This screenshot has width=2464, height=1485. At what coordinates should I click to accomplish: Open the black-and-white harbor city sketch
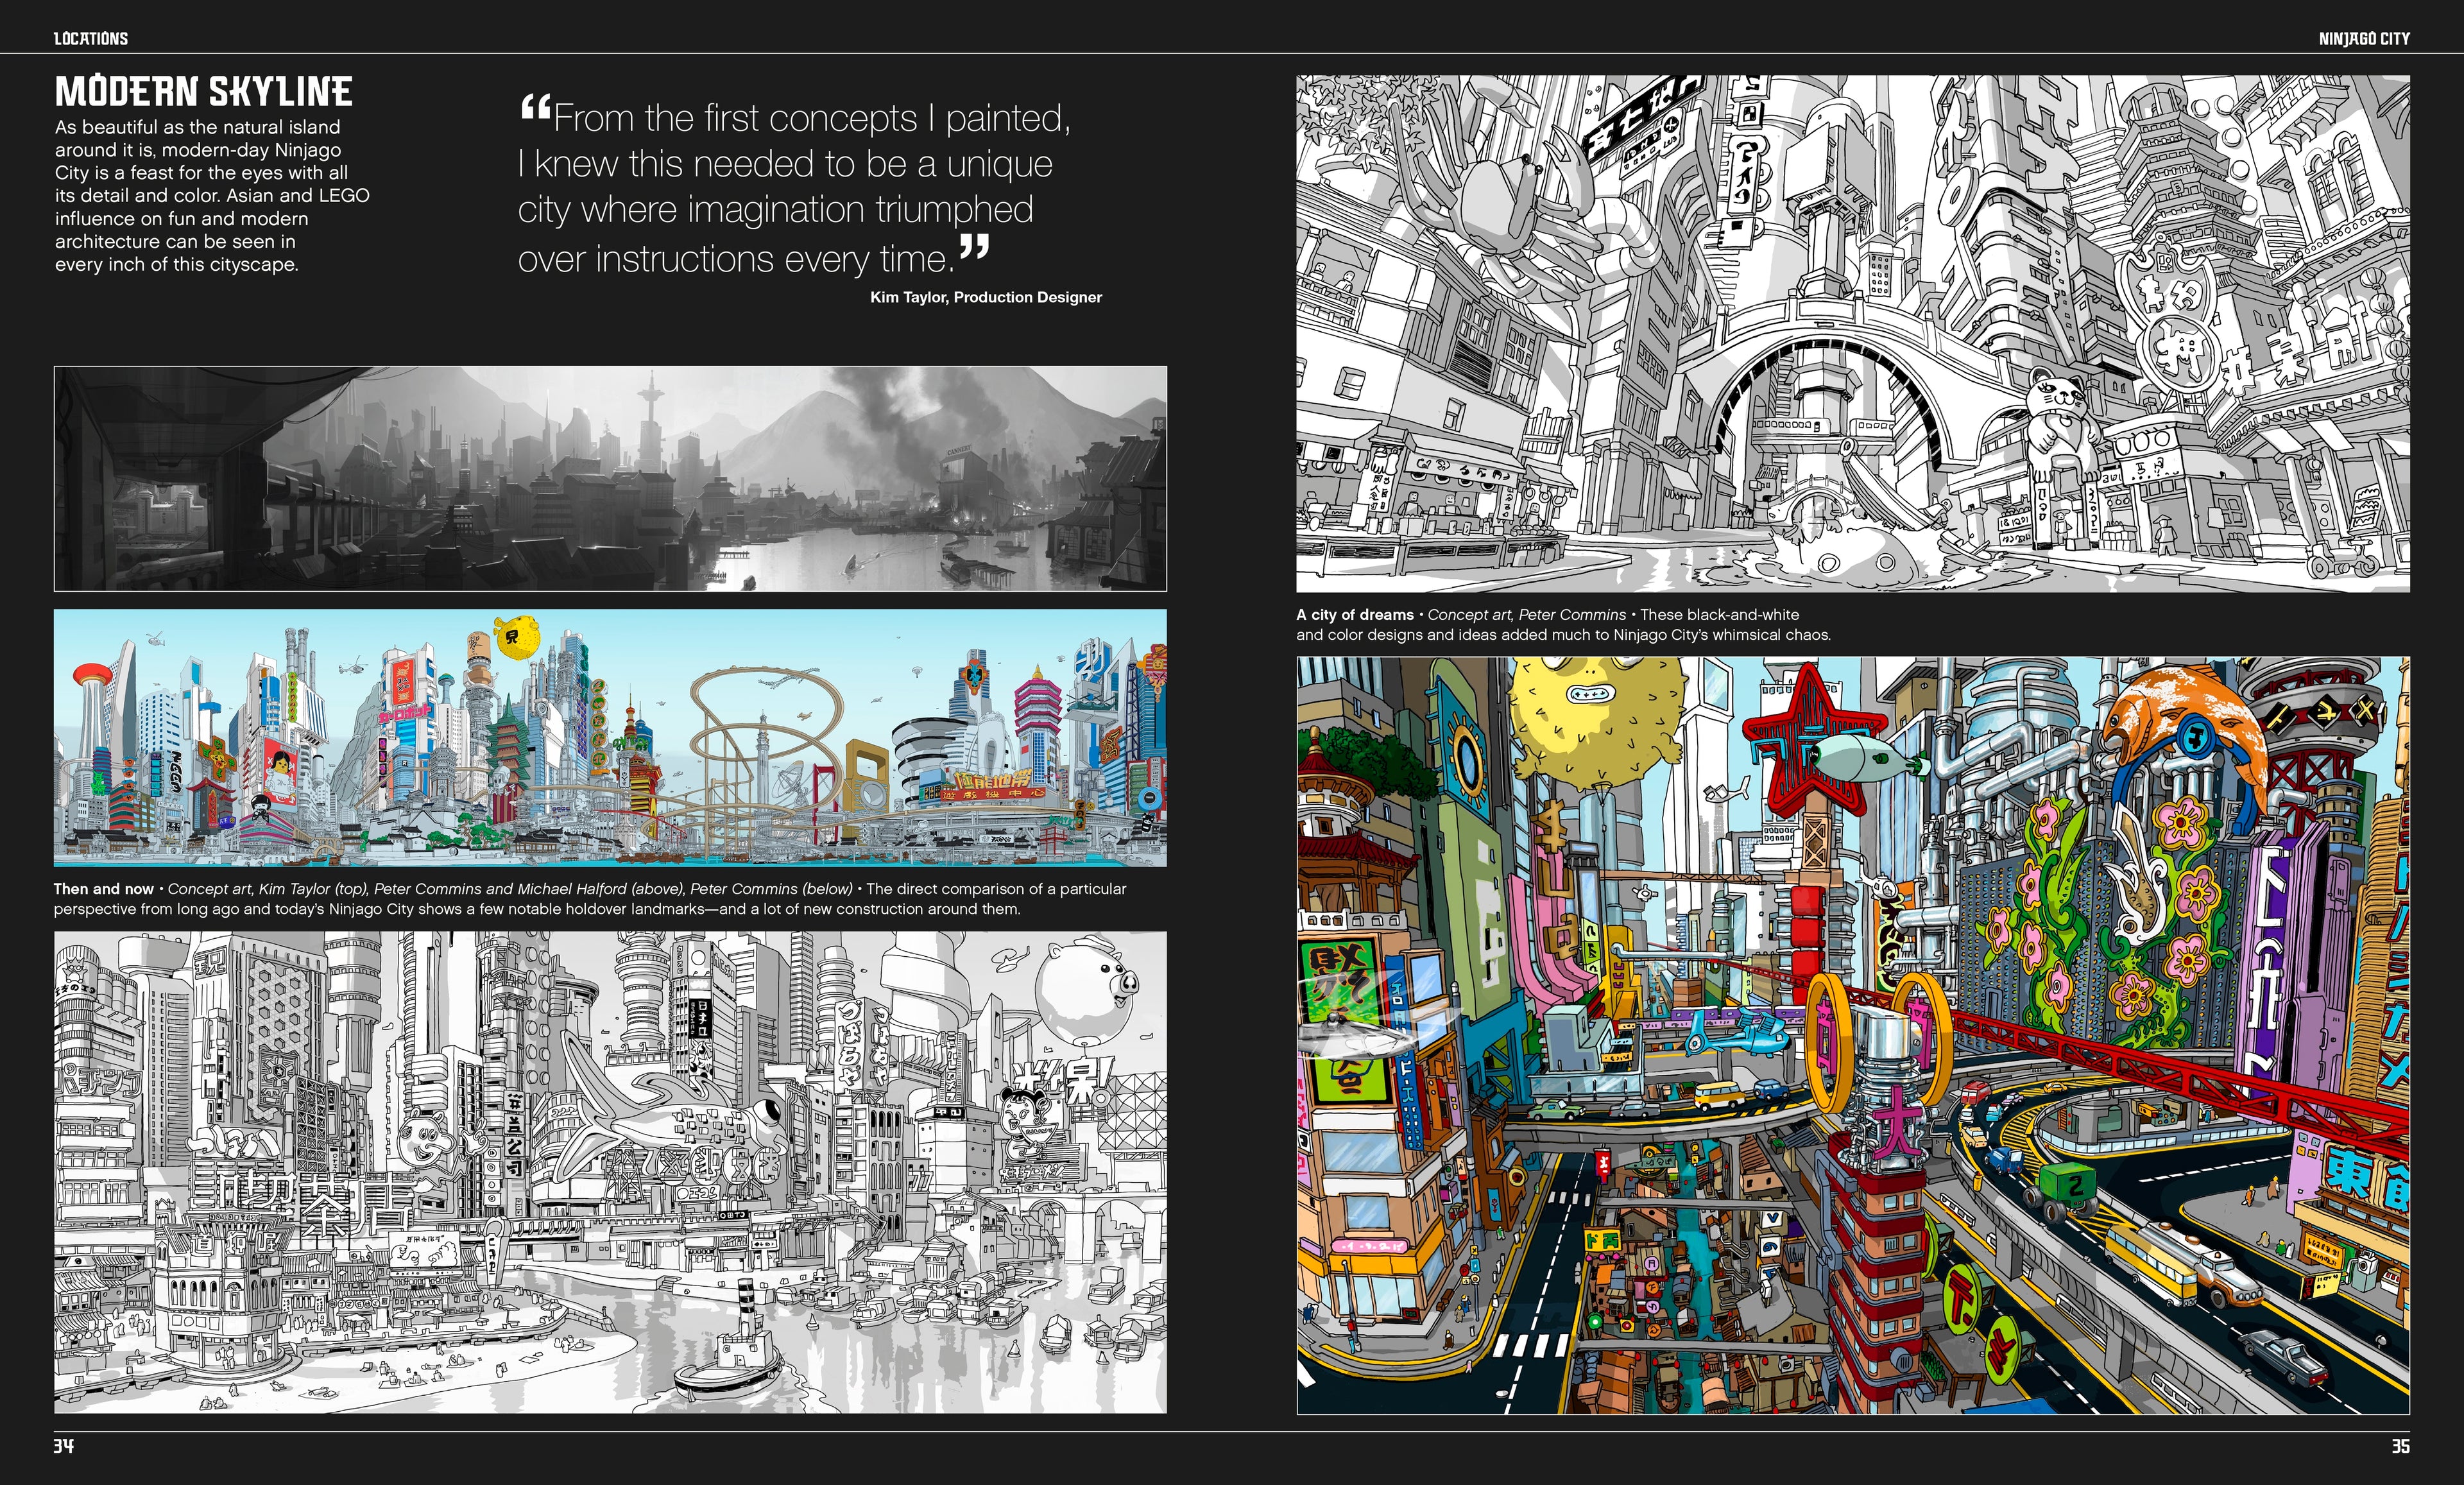click(610, 1172)
